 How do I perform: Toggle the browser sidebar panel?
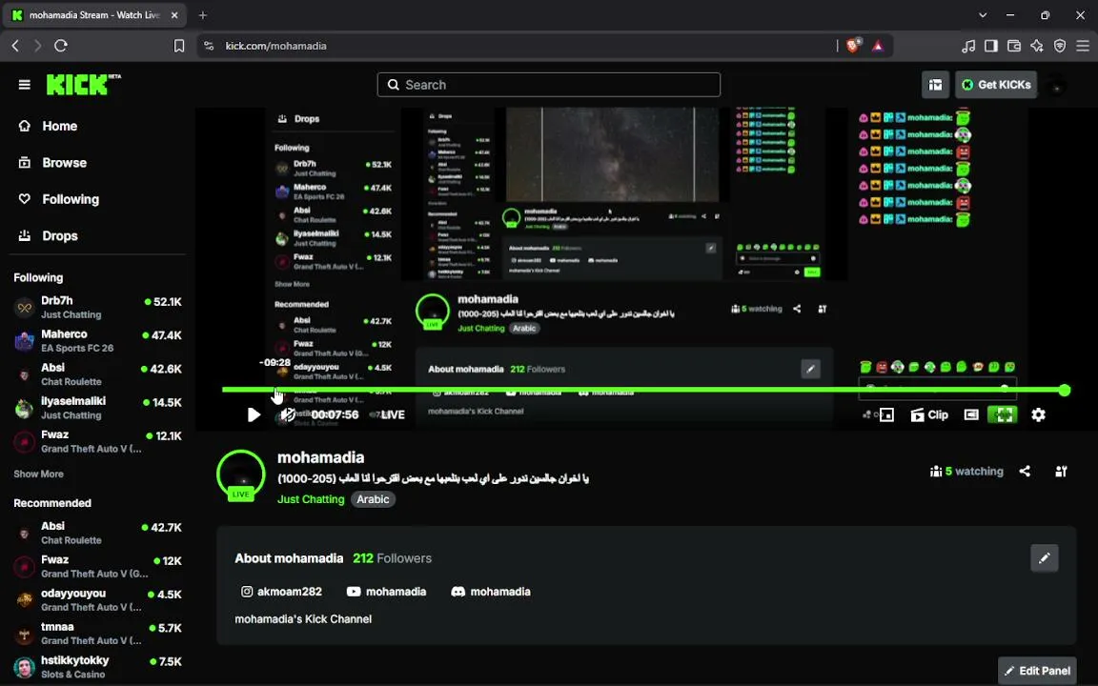point(991,46)
